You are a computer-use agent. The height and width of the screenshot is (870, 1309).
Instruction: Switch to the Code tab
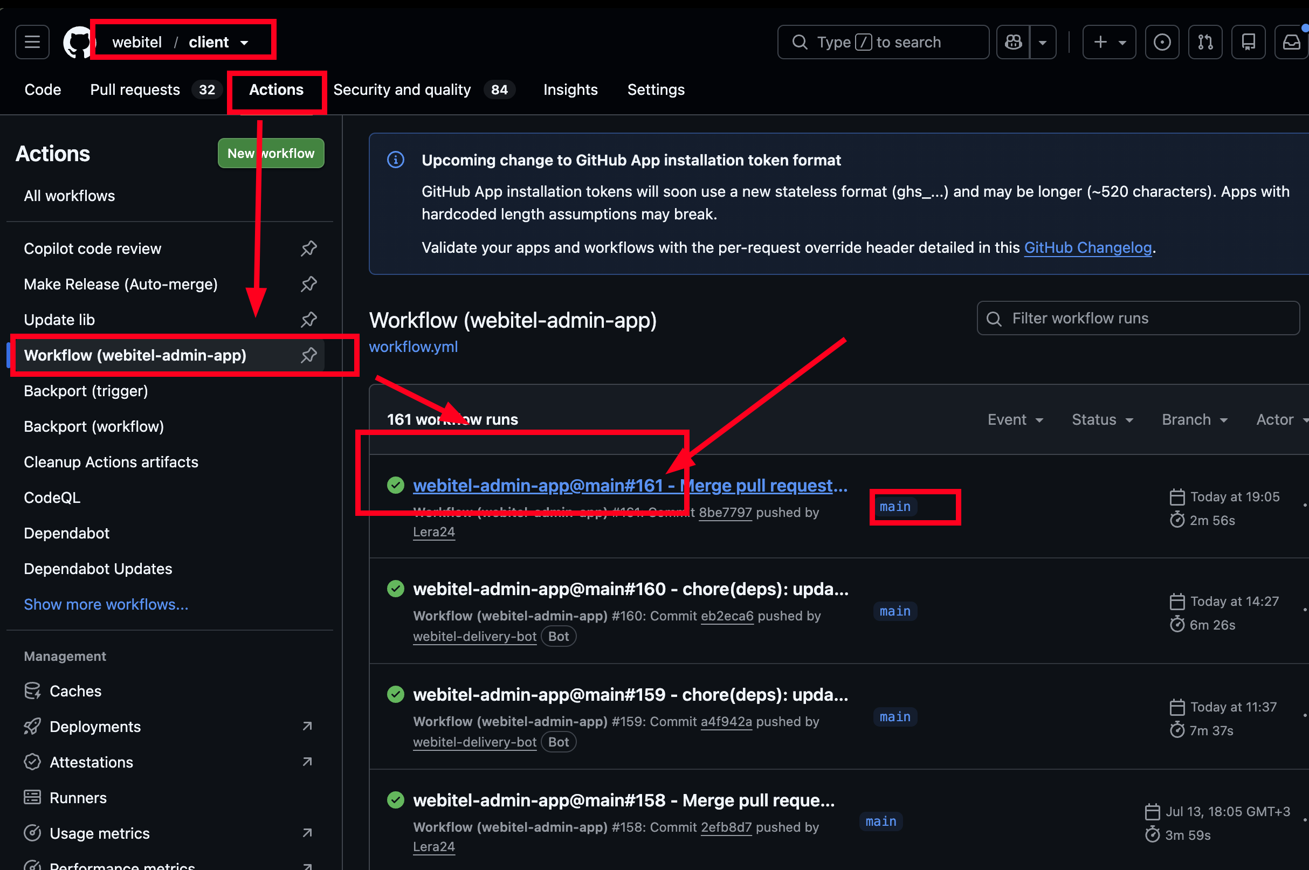pyautogui.click(x=43, y=90)
